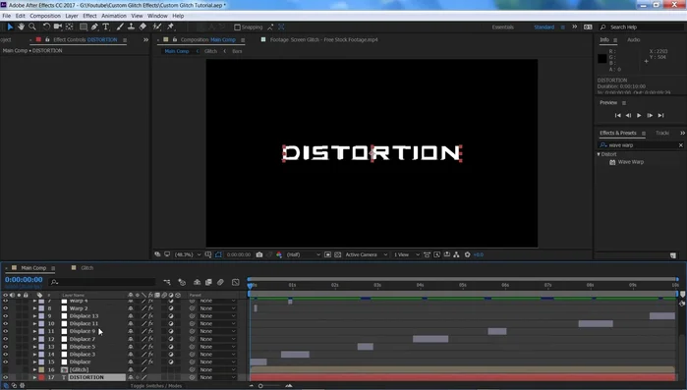Select the Roto Brush tool
The width and height of the screenshot is (687, 390).
[x=157, y=27]
